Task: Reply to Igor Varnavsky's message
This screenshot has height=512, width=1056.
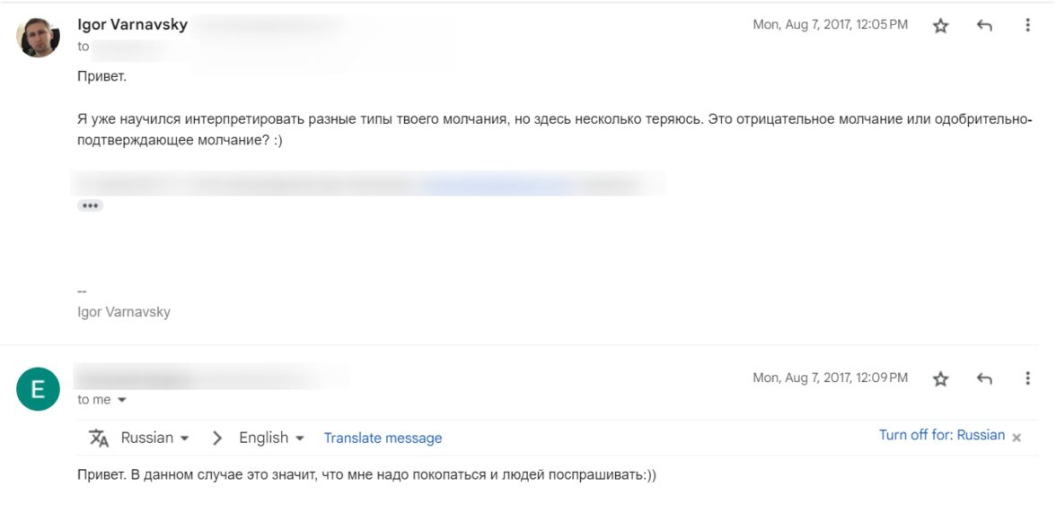Action: [x=984, y=26]
